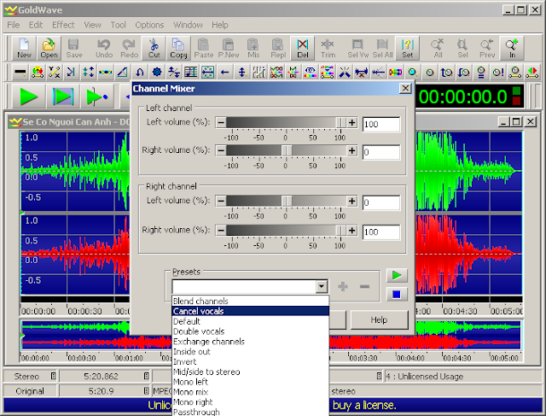This screenshot has height=416, width=546.
Task: Click the Help button in Channel Mixer
Action: (x=380, y=319)
